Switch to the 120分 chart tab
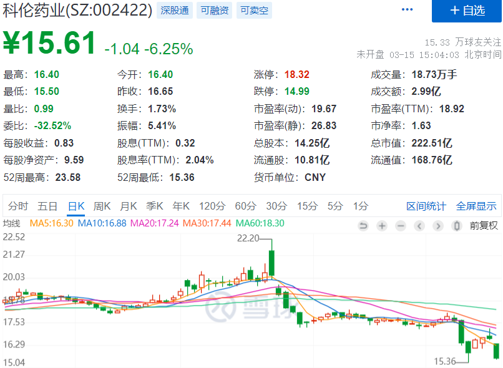 (x=212, y=206)
